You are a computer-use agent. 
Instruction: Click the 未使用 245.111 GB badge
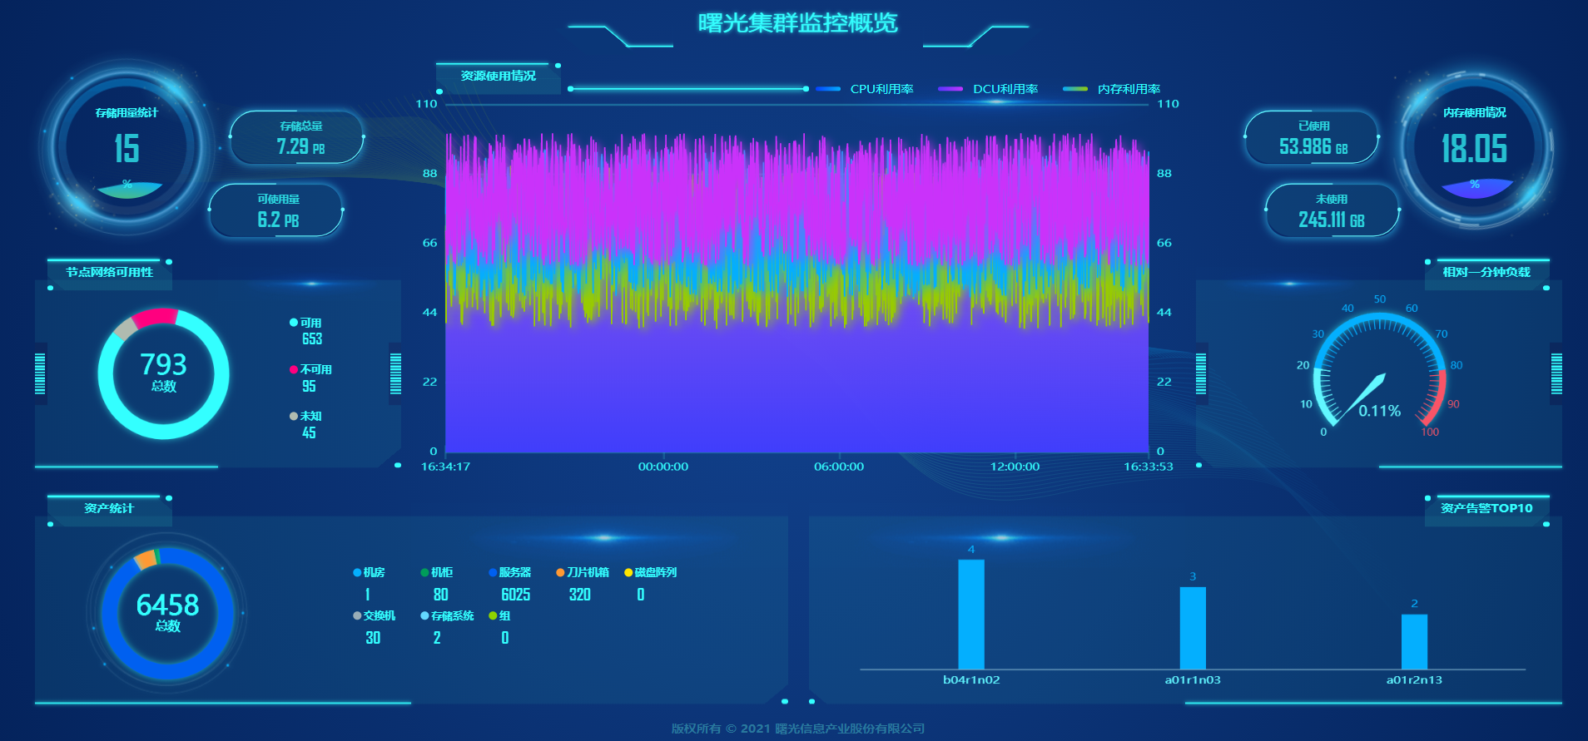point(1331,211)
